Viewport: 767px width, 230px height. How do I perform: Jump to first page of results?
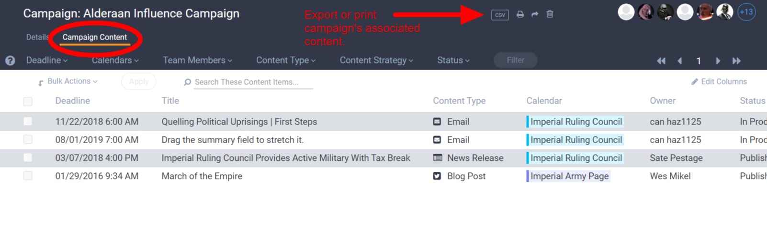coord(661,61)
